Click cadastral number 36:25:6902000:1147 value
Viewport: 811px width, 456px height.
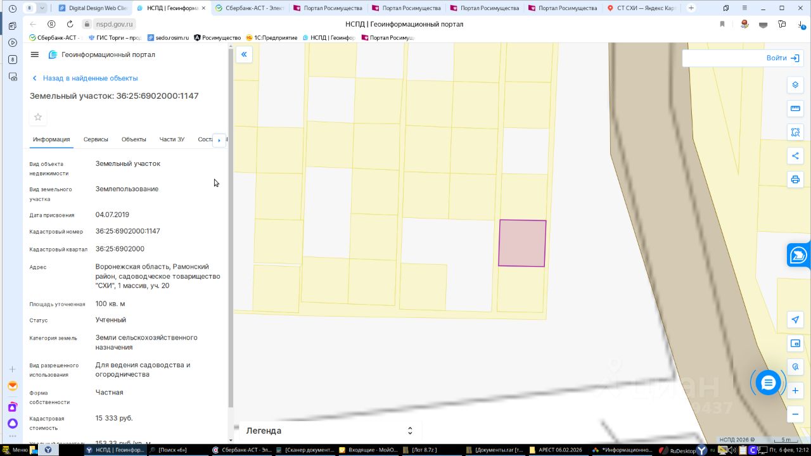point(128,231)
